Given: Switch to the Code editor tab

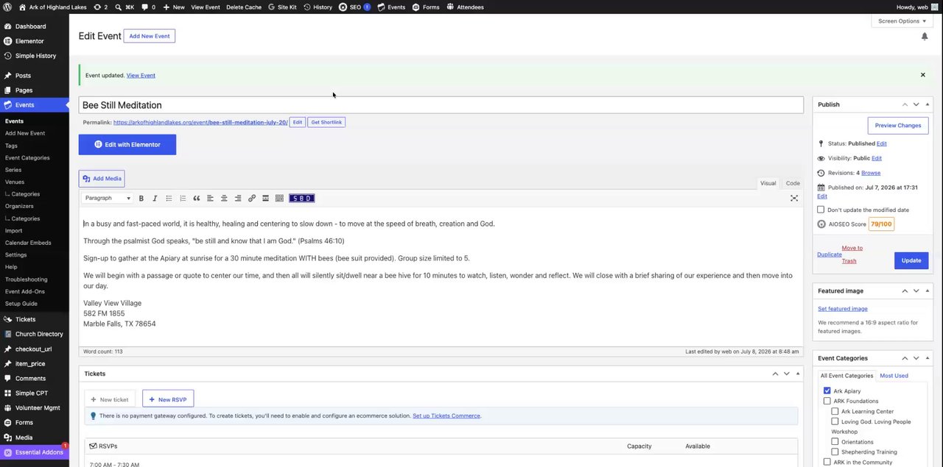Looking at the screenshot, I should pyautogui.click(x=793, y=183).
